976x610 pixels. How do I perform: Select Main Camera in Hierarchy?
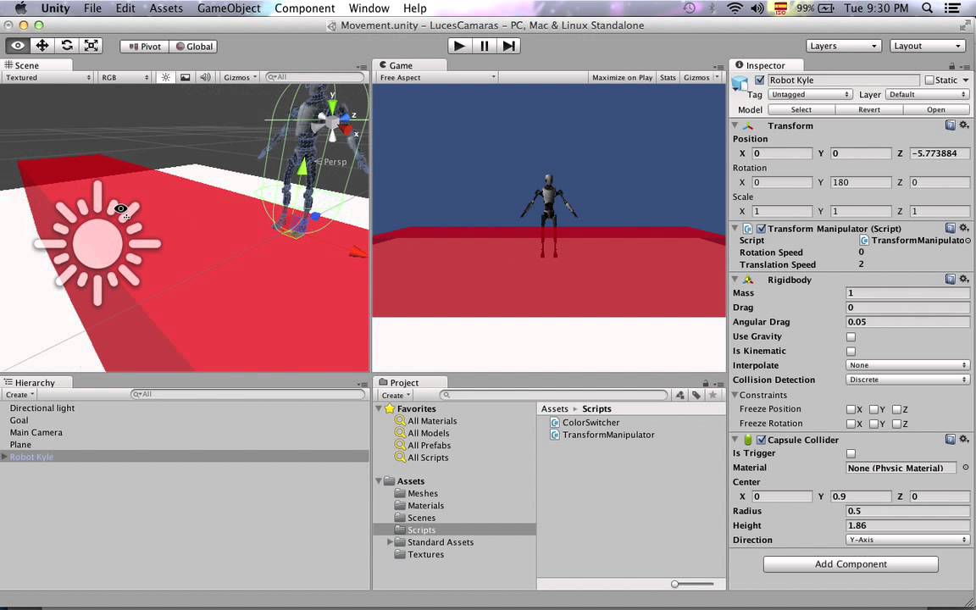pyautogui.click(x=36, y=433)
